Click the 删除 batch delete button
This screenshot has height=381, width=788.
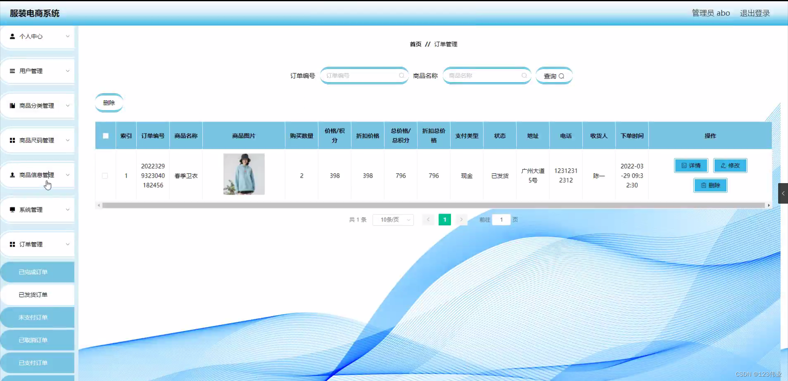(x=108, y=103)
